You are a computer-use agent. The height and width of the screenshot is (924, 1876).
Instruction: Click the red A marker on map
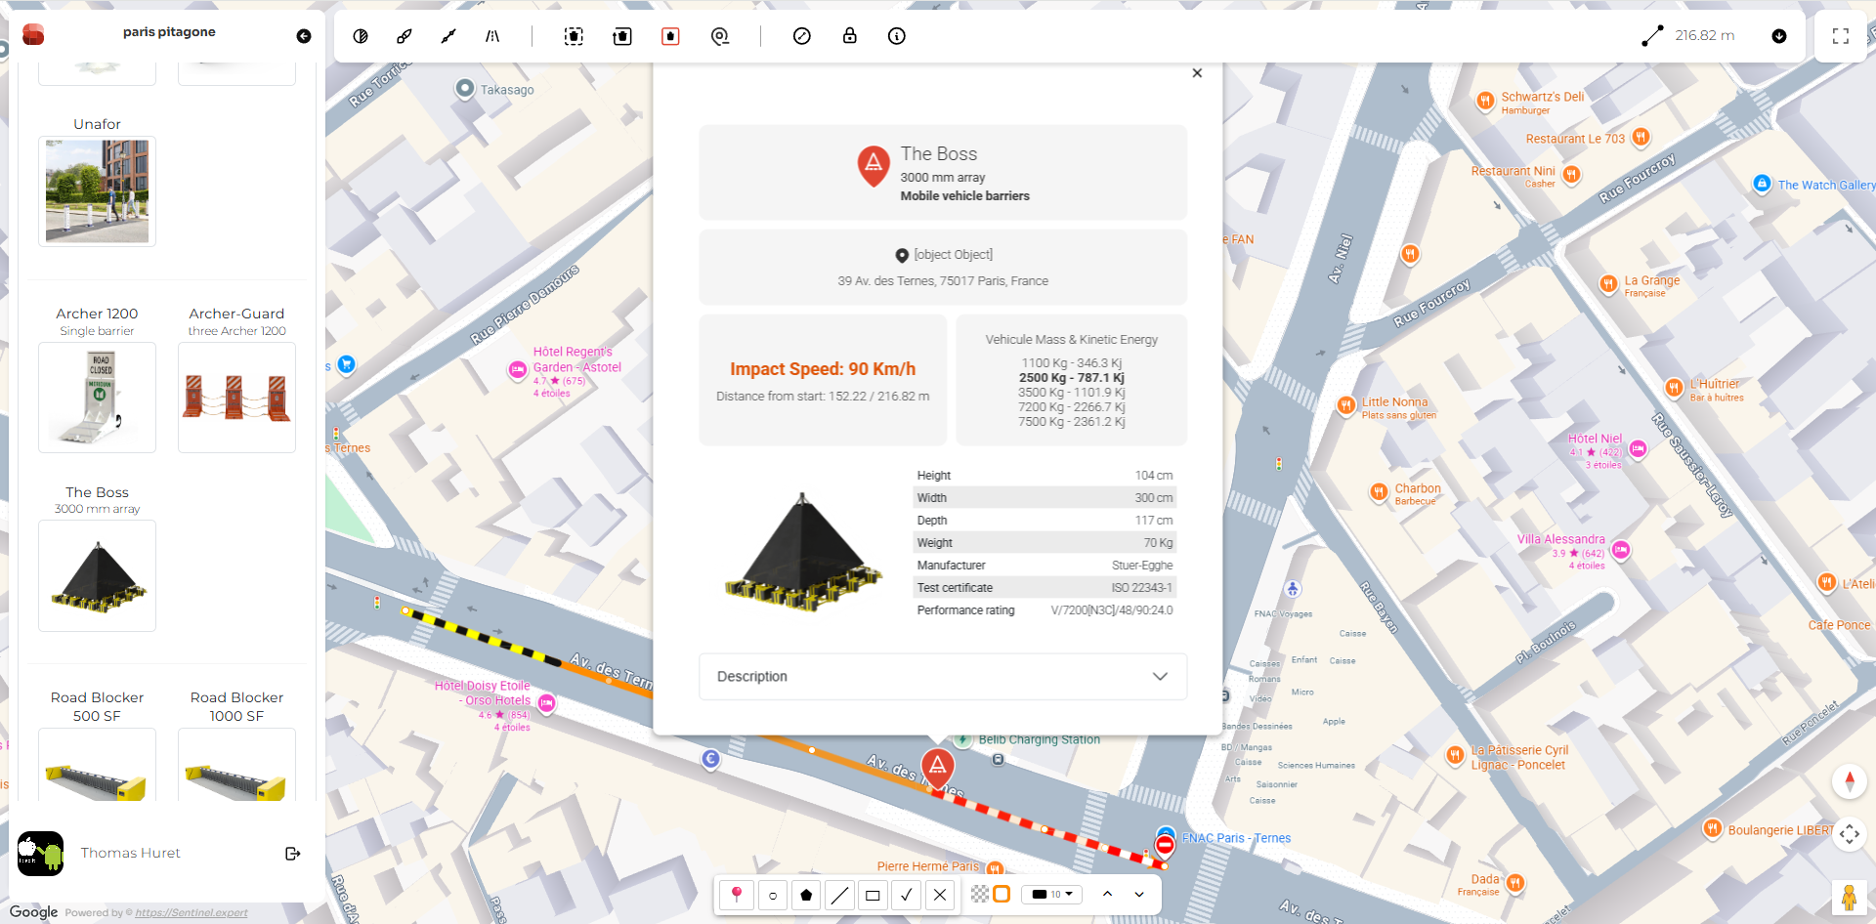(938, 768)
